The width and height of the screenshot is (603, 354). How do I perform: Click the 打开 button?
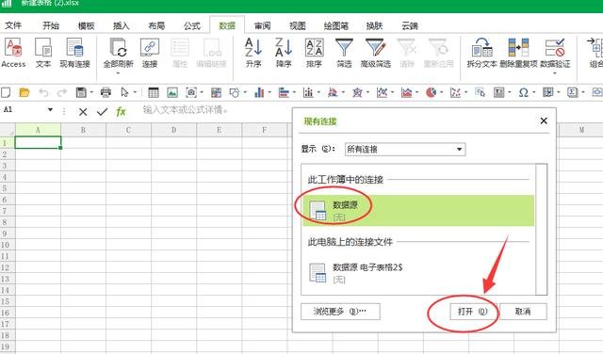[473, 312]
